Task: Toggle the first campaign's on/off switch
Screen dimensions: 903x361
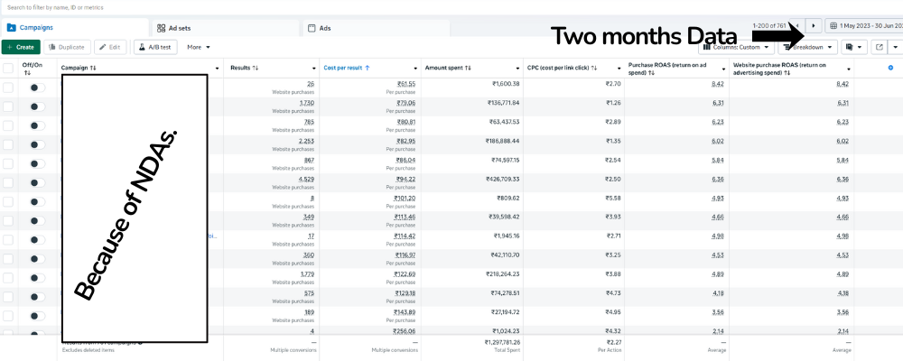Action: coord(36,88)
